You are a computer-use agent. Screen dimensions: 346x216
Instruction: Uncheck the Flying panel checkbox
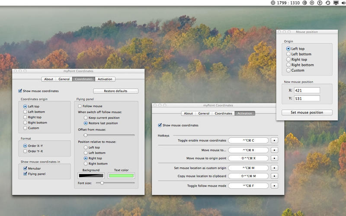(x=26, y=174)
